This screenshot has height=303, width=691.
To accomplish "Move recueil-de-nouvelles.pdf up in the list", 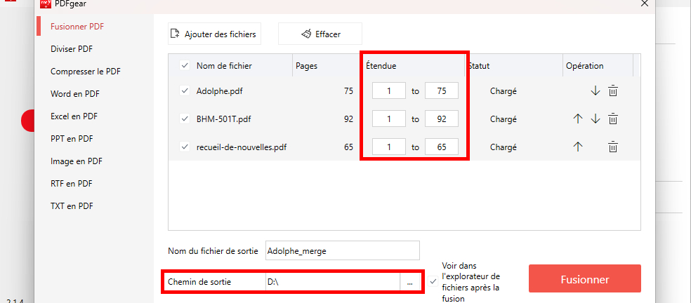I will 578,147.
